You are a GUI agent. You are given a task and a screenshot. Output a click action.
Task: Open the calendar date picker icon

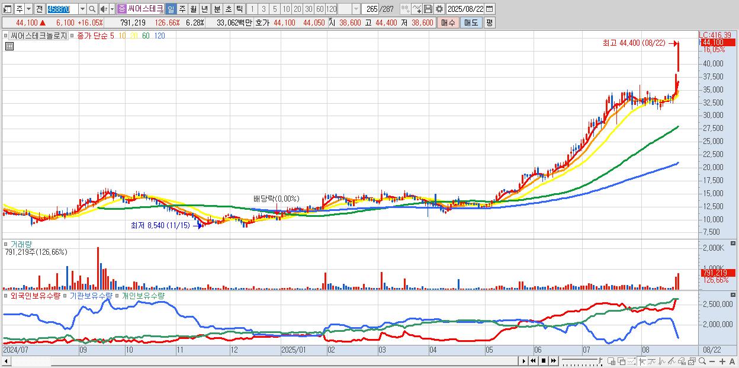(490, 9)
